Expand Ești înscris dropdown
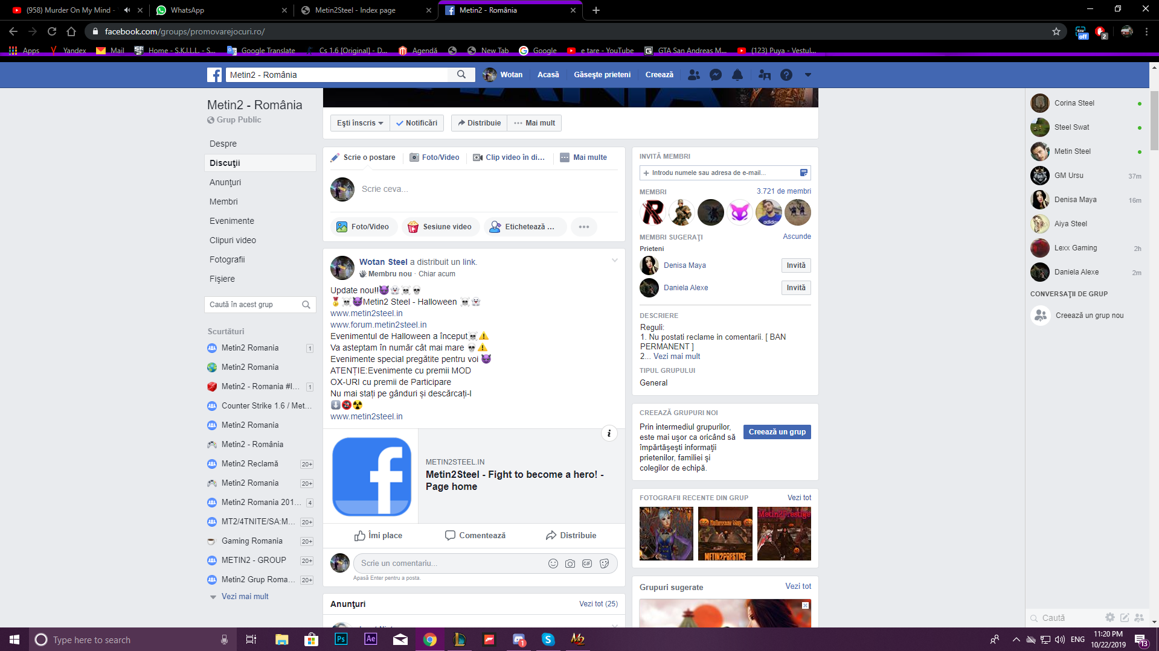The height and width of the screenshot is (651, 1159). click(x=360, y=123)
